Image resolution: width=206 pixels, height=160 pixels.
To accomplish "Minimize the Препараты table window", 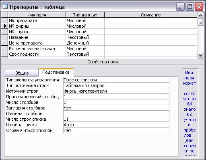I will 180,7.
